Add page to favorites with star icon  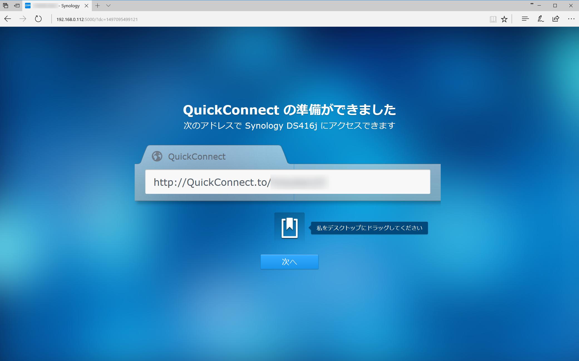504,19
